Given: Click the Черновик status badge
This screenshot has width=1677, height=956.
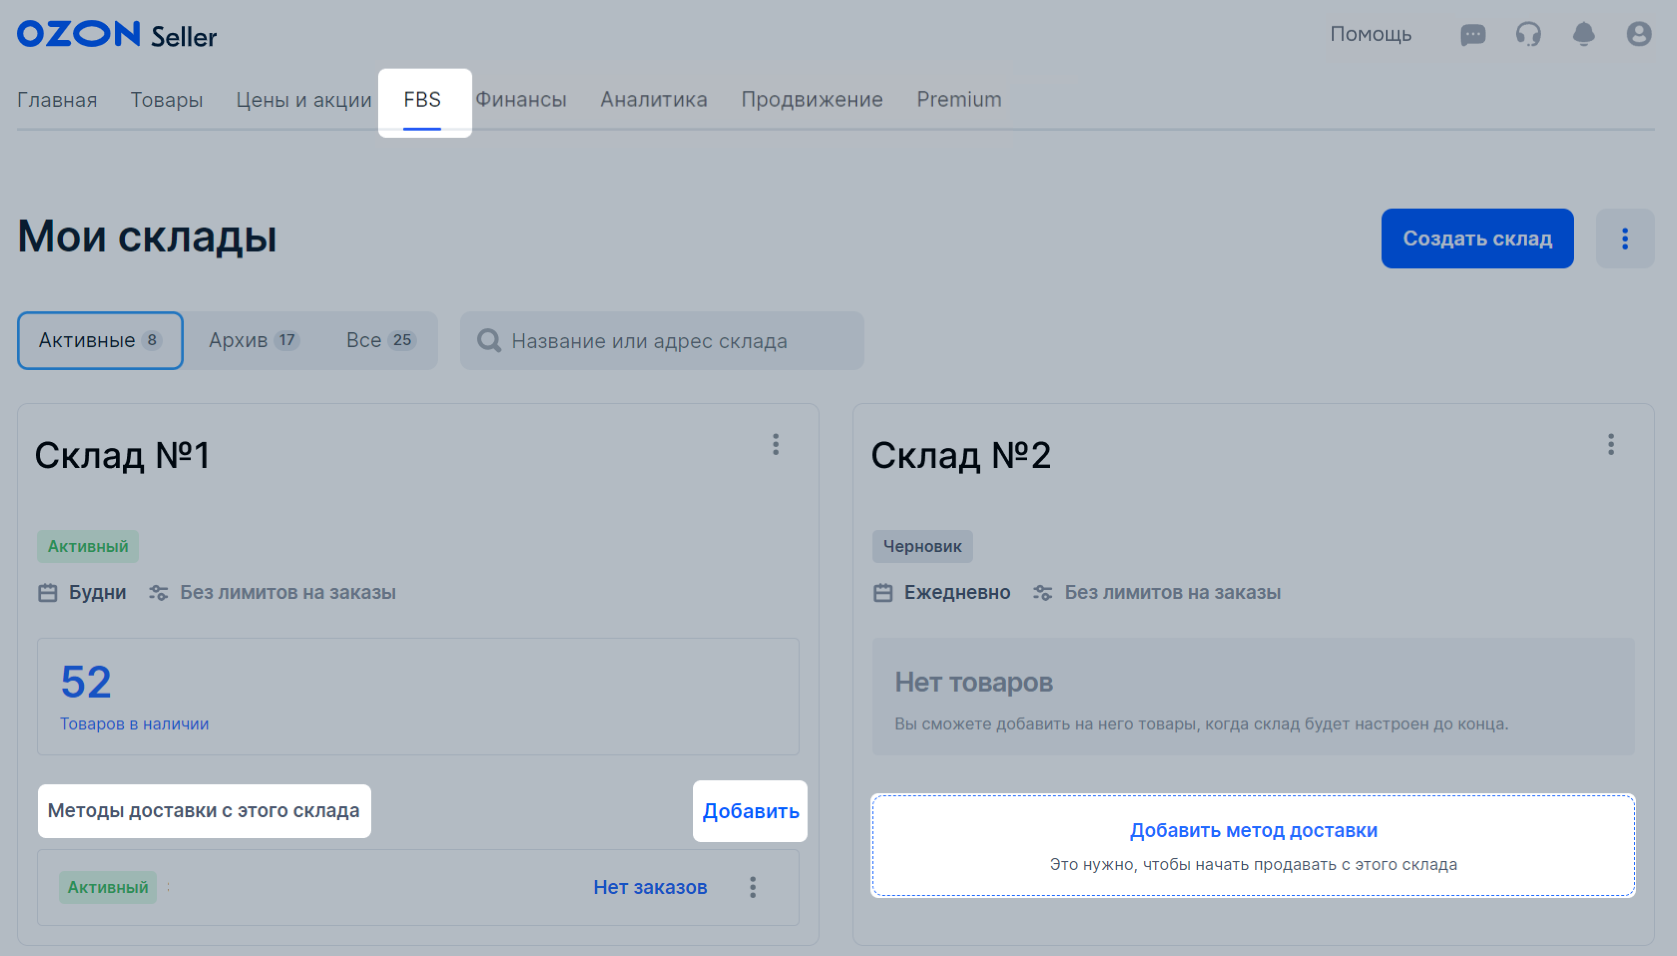Looking at the screenshot, I should coord(922,546).
